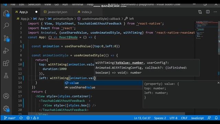Click the Open Changes compare icon
The image size is (220, 124).
[200, 12]
